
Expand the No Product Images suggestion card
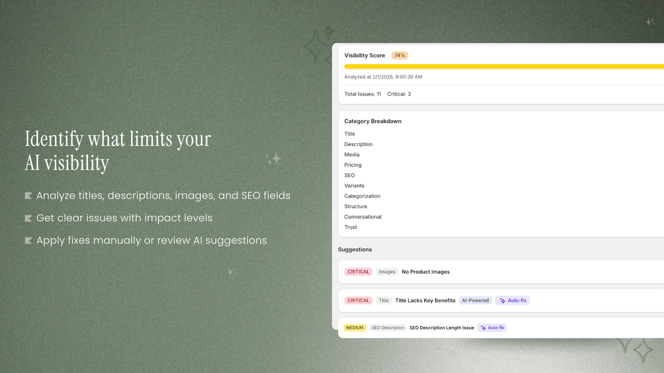425,271
